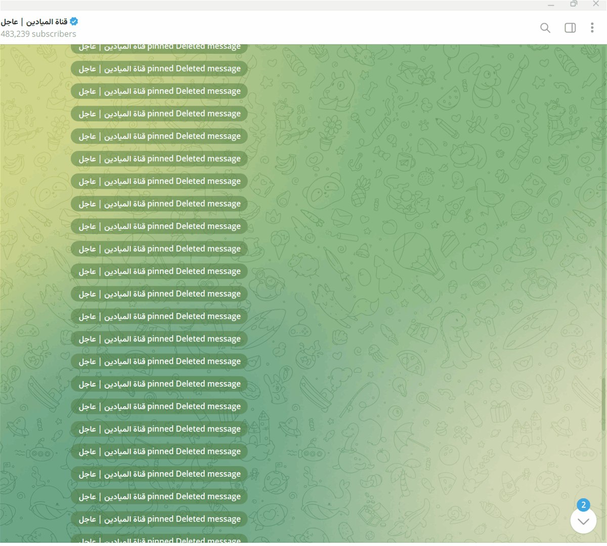Click the unread count badge showing 2

583,505
